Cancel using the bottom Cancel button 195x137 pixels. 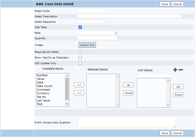click(x=178, y=133)
